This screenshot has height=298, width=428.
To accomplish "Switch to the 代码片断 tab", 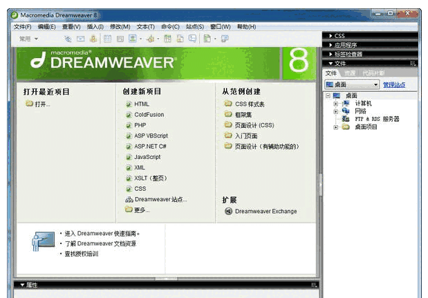I will [373, 73].
